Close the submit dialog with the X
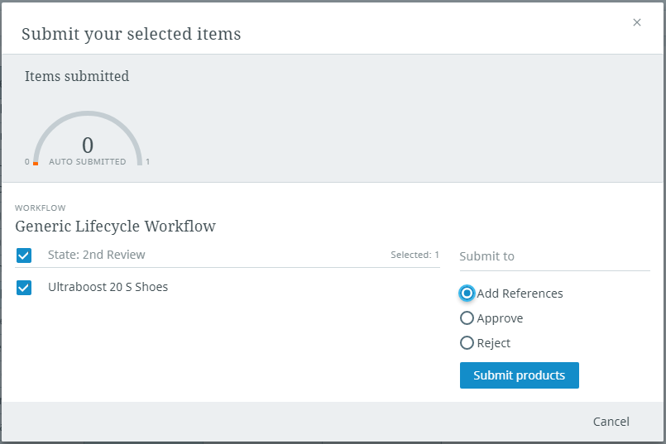 click(637, 22)
